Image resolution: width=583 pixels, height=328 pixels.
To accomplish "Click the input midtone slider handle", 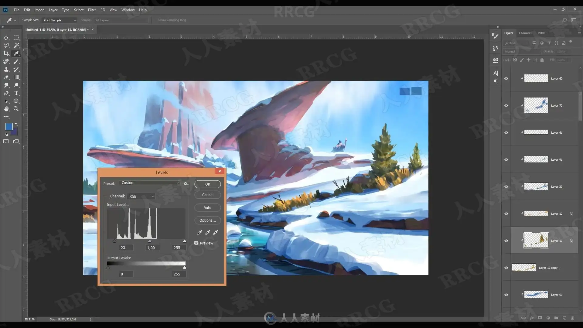I will click(x=149, y=241).
